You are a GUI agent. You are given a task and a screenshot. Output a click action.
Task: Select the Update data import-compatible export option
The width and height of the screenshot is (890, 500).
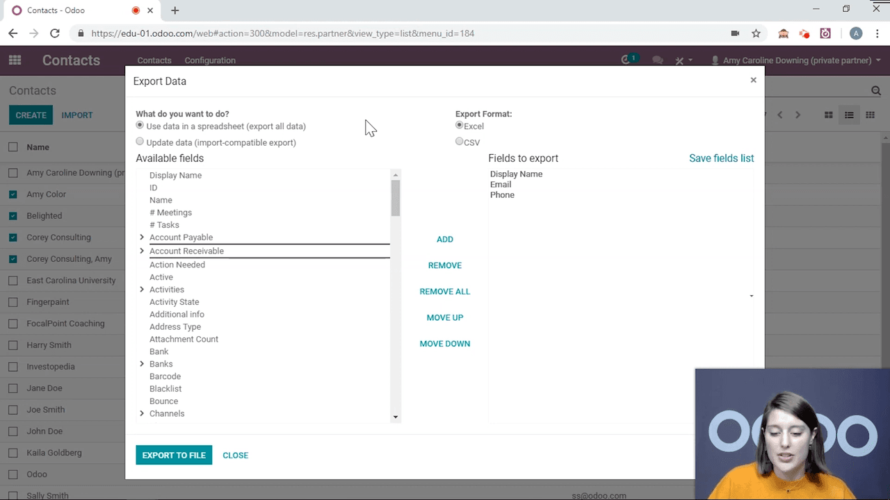(140, 141)
